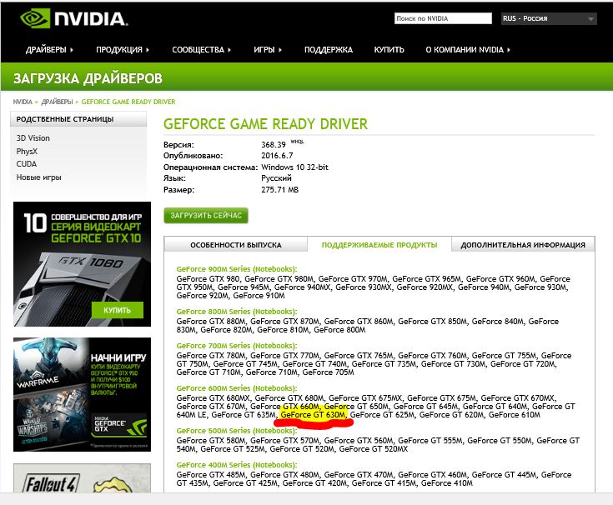This screenshot has height=505, width=613.
Task: Click GeForce 400M Series (Notebooks) heading
Action: click(237, 465)
